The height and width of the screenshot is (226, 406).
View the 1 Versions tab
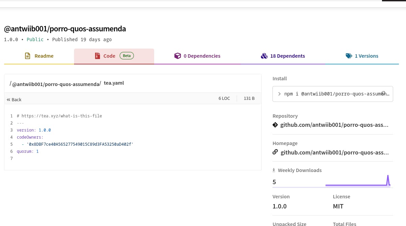(x=366, y=56)
